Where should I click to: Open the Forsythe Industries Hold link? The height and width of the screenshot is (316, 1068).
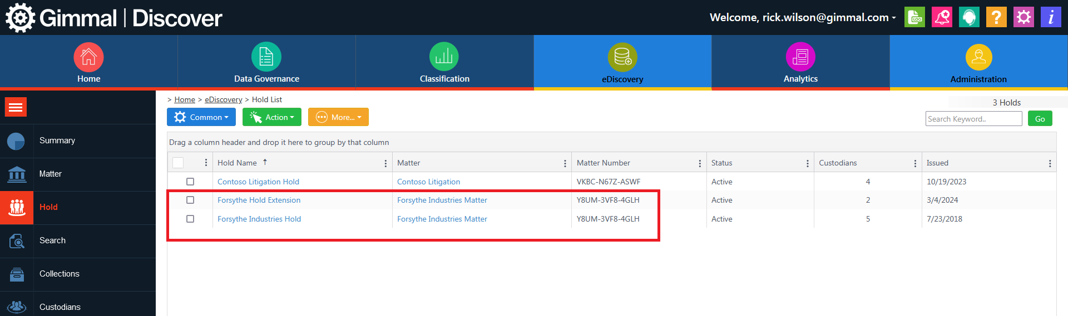(259, 219)
